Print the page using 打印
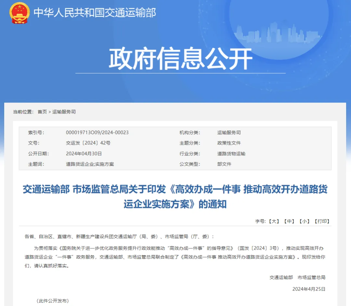The height and width of the screenshot is (306, 351). 322,221
